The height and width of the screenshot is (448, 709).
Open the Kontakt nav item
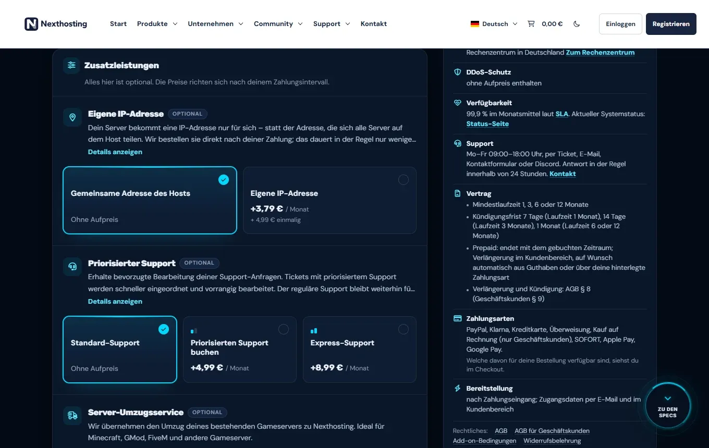pyautogui.click(x=374, y=24)
